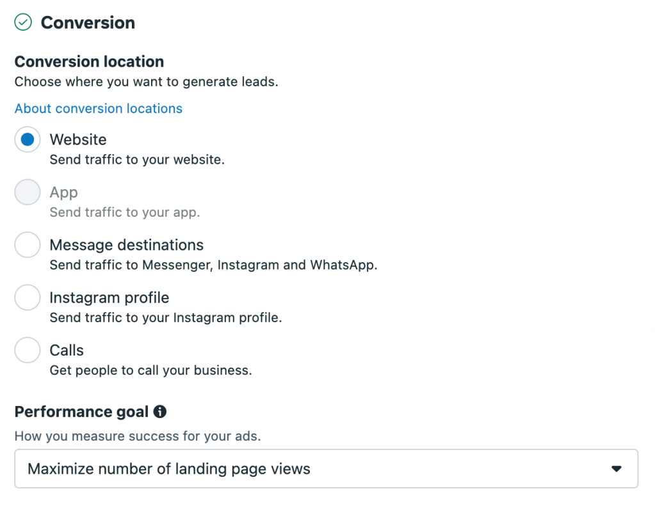The image size is (655, 507).
Task: Open the About conversion locations link
Action: (99, 109)
